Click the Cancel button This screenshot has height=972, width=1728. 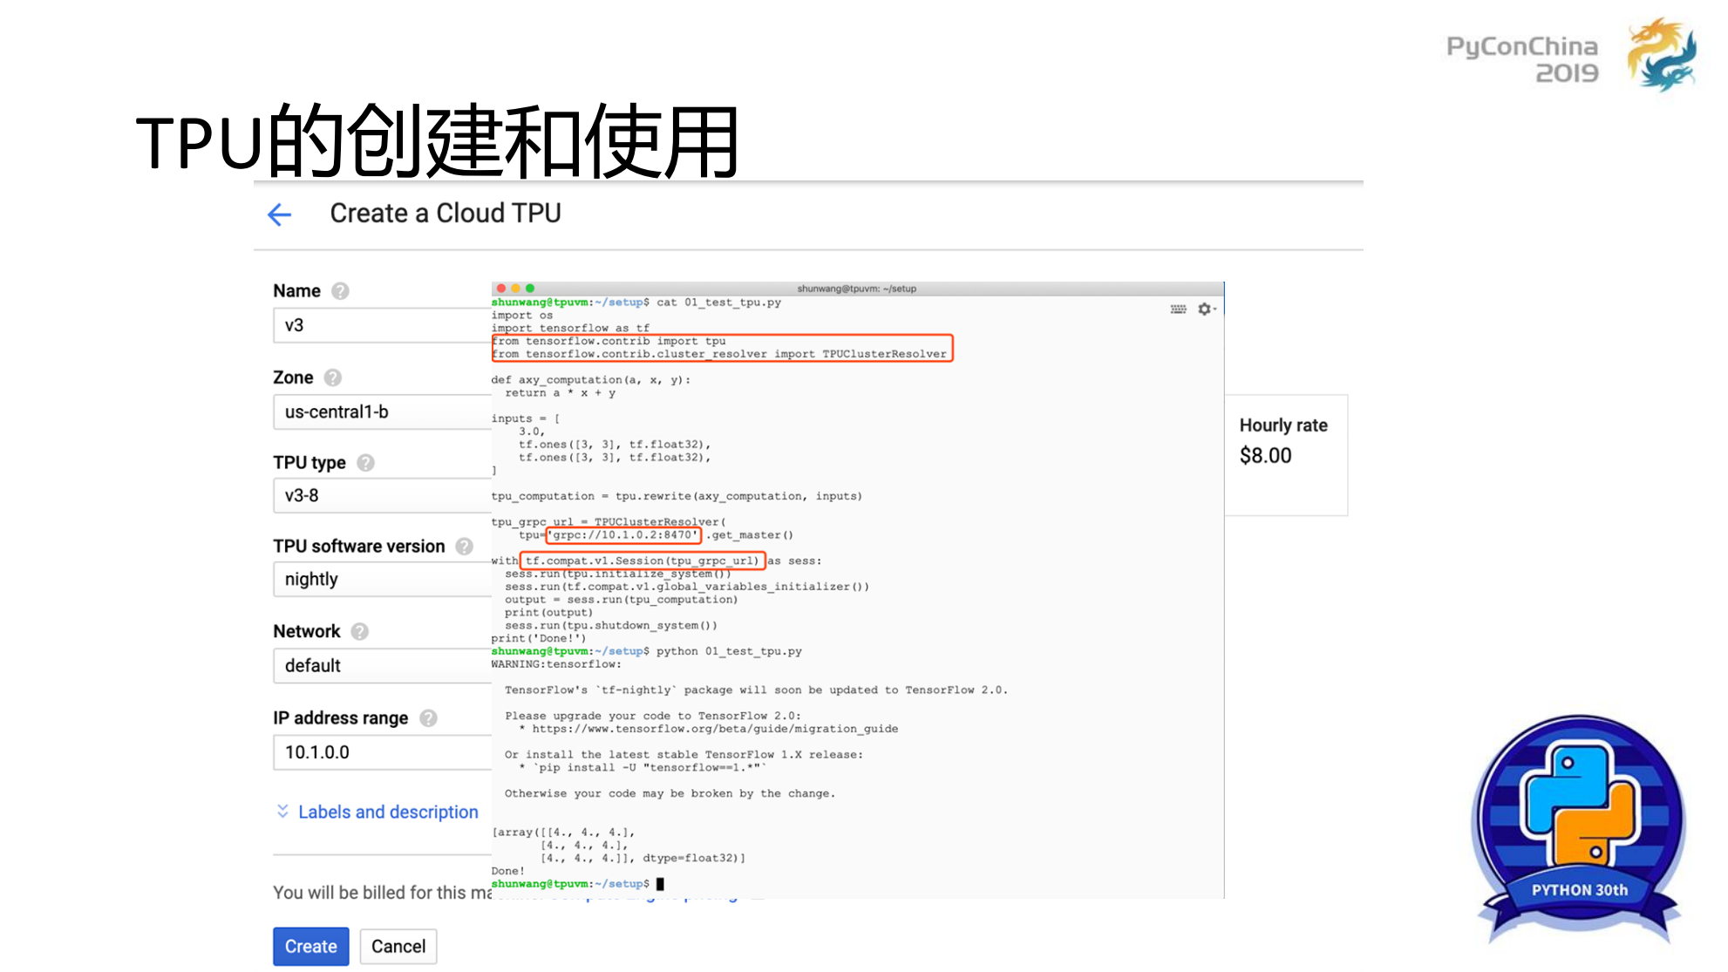click(x=398, y=946)
